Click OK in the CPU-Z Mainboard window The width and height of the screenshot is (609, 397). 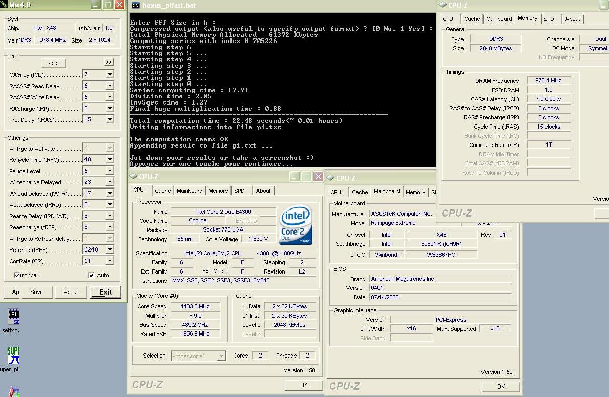pyautogui.click(x=501, y=387)
